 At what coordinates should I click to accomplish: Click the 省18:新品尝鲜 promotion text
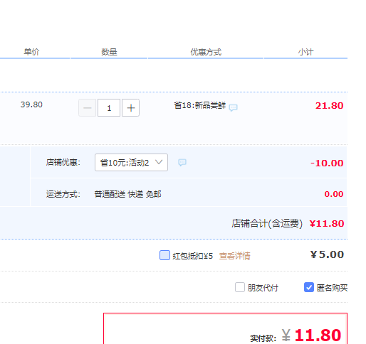coord(200,105)
